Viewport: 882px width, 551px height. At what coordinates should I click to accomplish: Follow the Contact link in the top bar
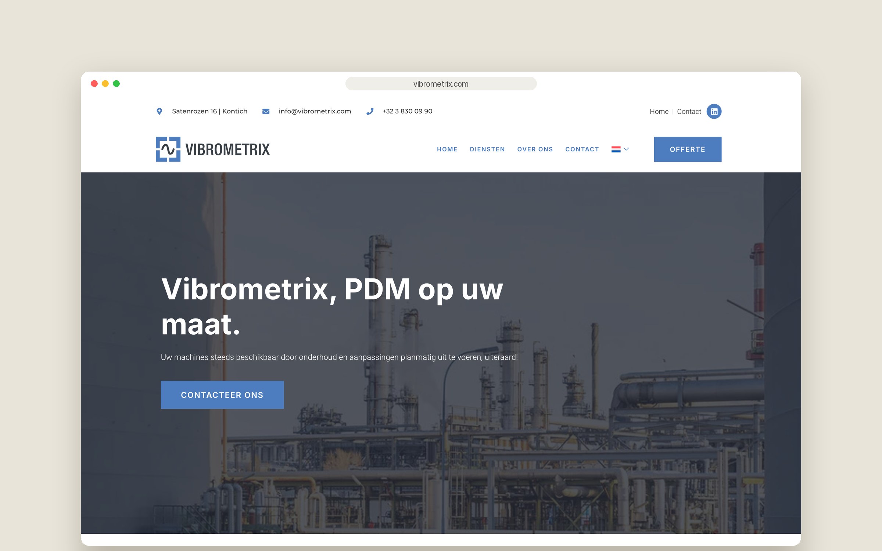(689, 111)
